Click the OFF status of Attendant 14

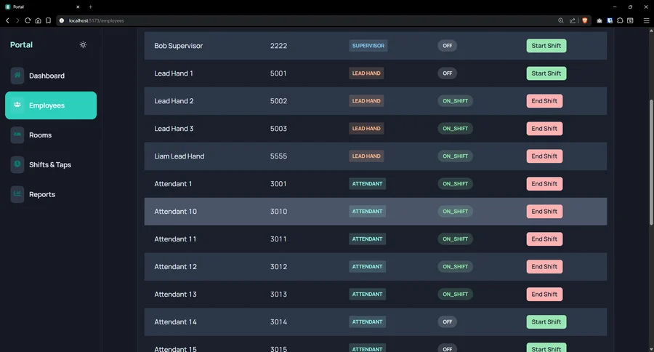click(447, 321)
